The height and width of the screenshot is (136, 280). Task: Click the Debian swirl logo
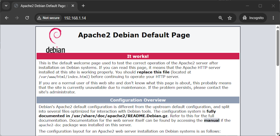[x=55, y=40]
